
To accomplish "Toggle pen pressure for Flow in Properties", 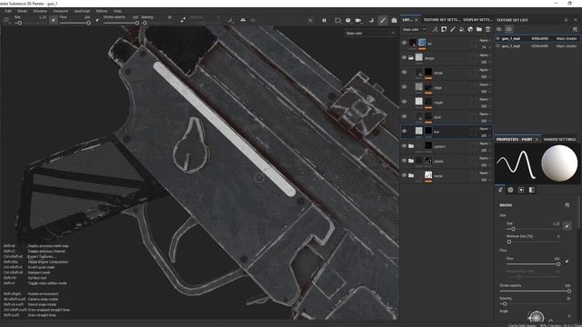I will [567, 262].
